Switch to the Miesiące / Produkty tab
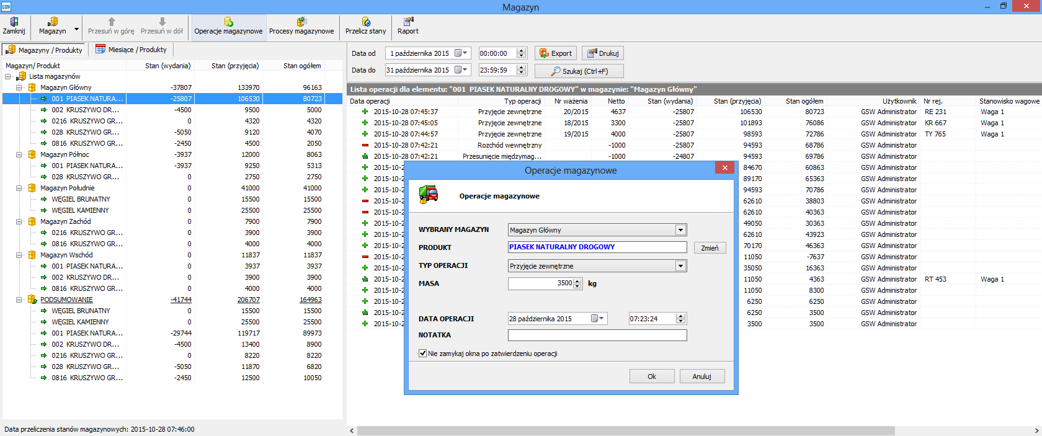Viewport: 1042px width, 436px height. (x=131, y=50)
